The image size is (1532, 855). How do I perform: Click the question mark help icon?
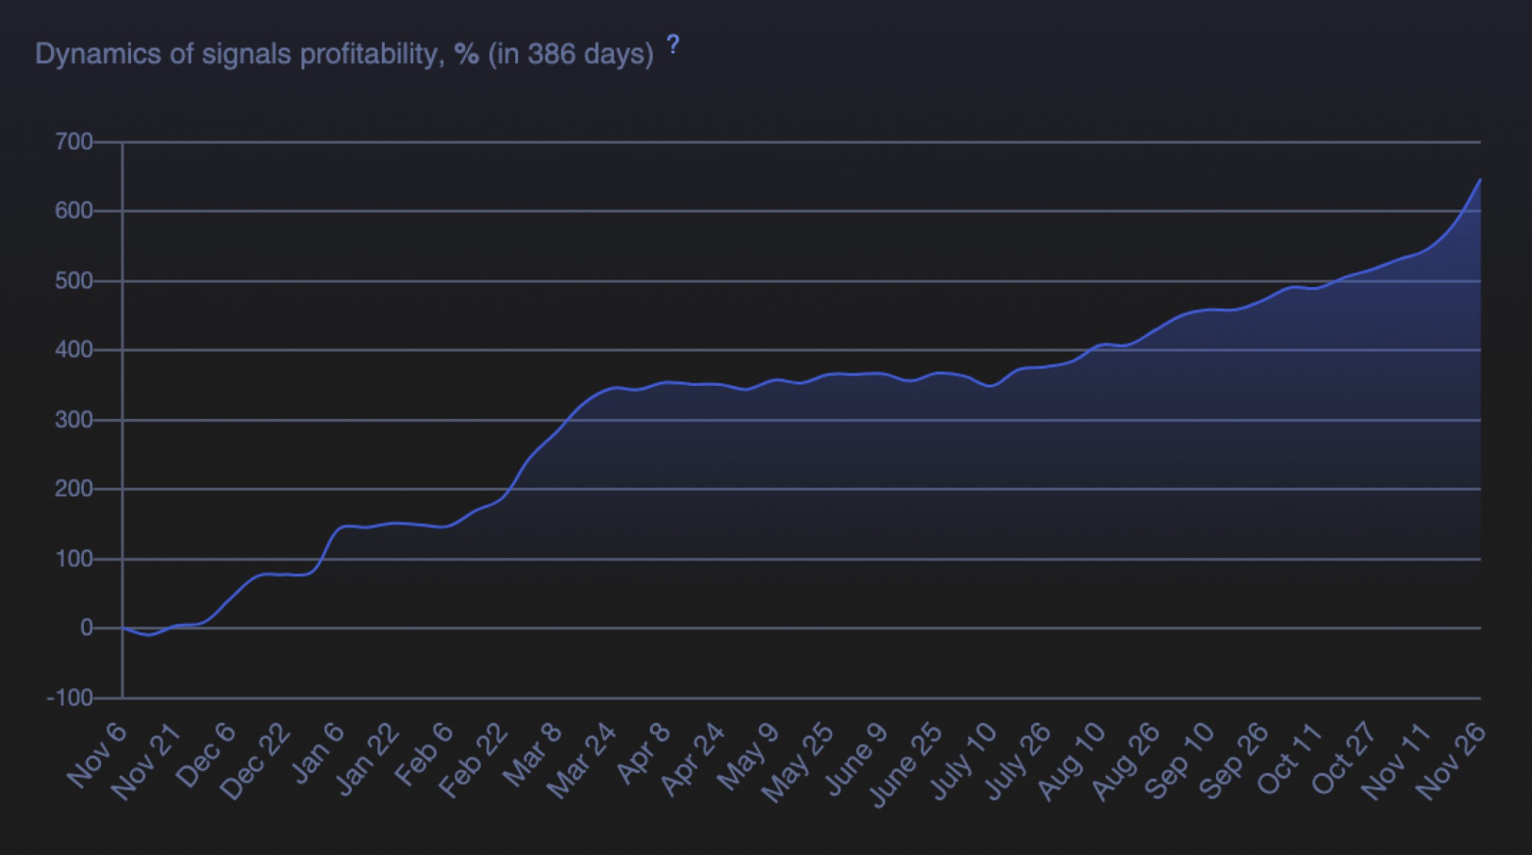673,45
